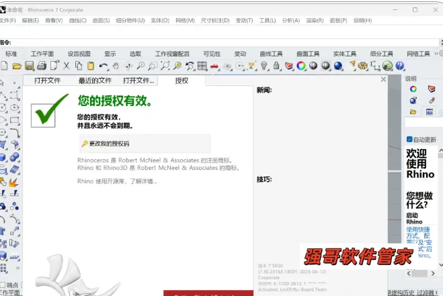443x296 pixels.
Task: Switch to the 工作平面 toolbar tab
Action: (x=42, y=54)
